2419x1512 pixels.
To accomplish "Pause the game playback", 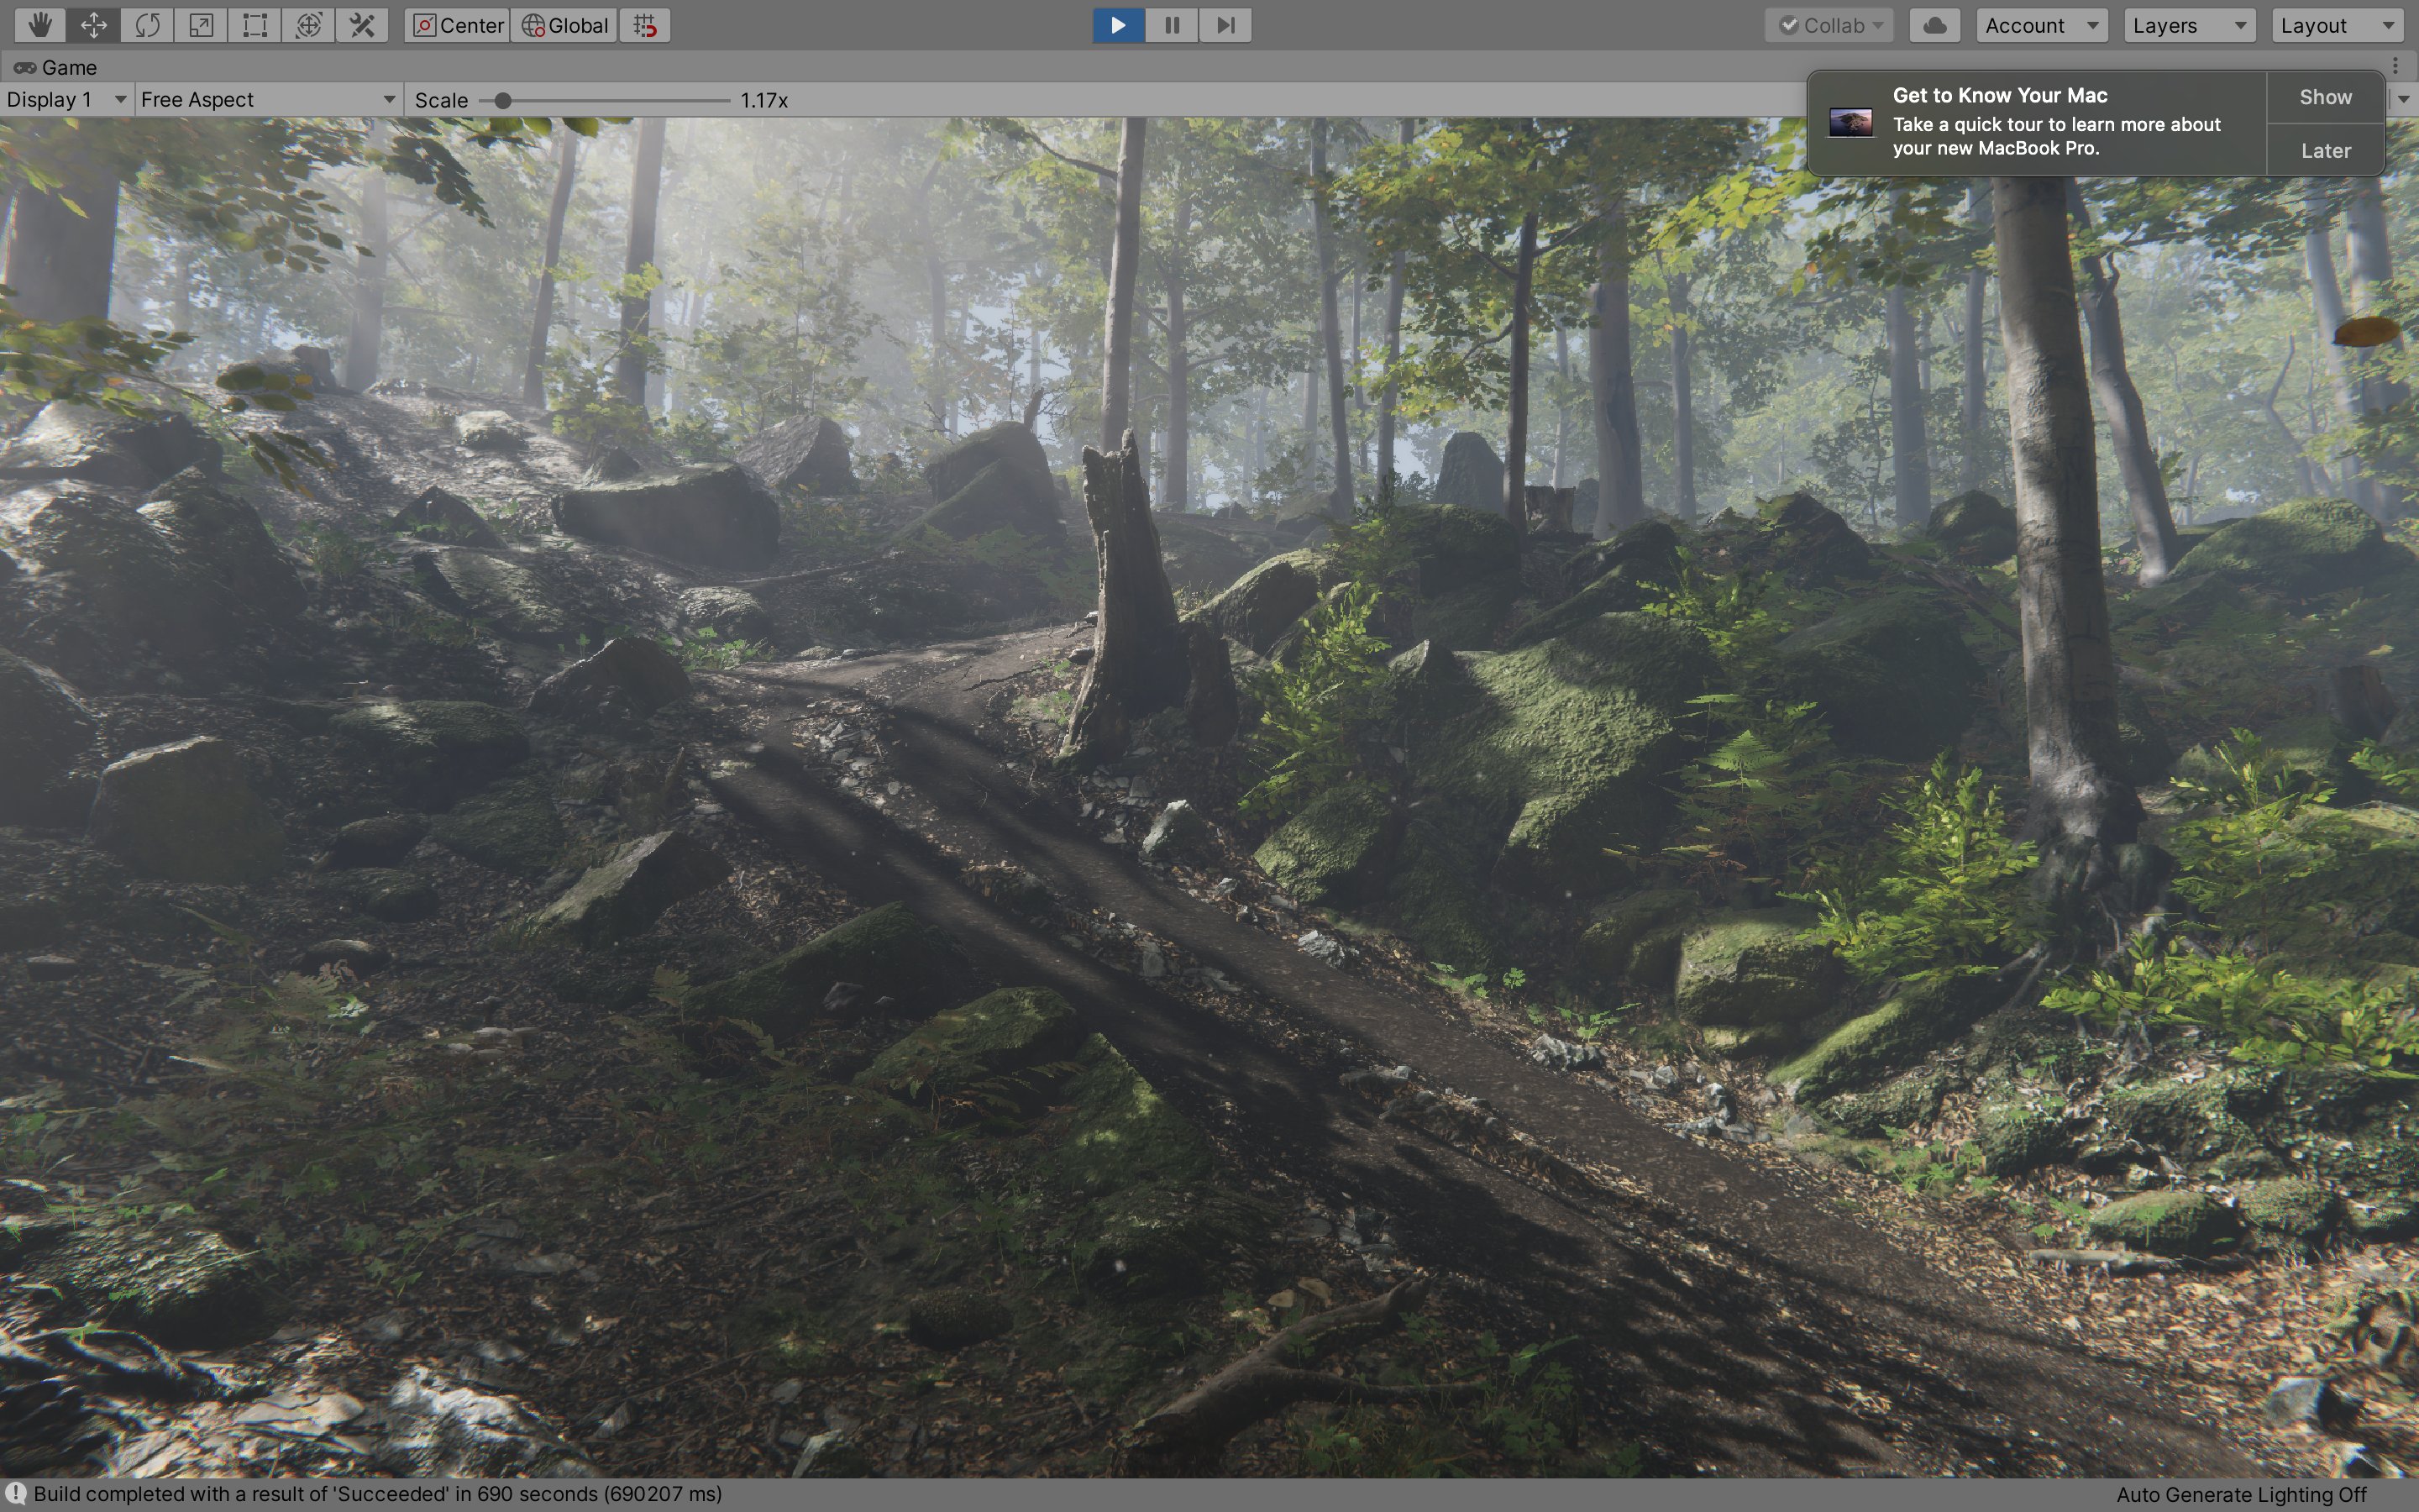I will pos(1173,25).
